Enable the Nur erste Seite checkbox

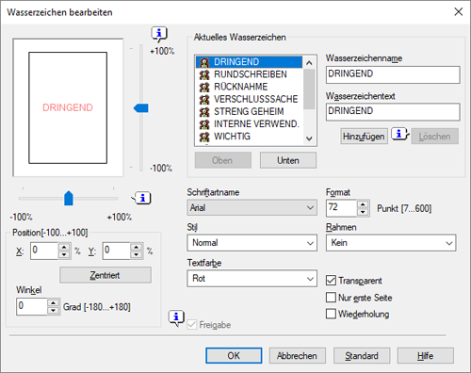(331, 298)
